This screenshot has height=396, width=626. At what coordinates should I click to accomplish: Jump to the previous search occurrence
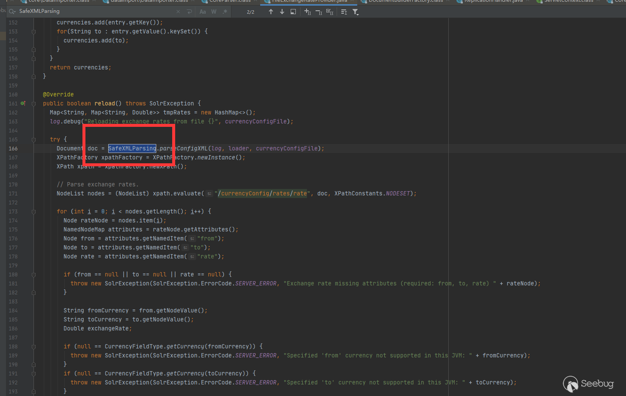271,12
